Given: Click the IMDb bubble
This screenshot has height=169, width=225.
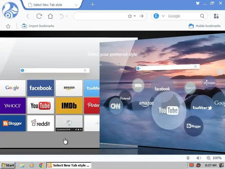Looking at the screenshot, I should (x=138, y=86).
